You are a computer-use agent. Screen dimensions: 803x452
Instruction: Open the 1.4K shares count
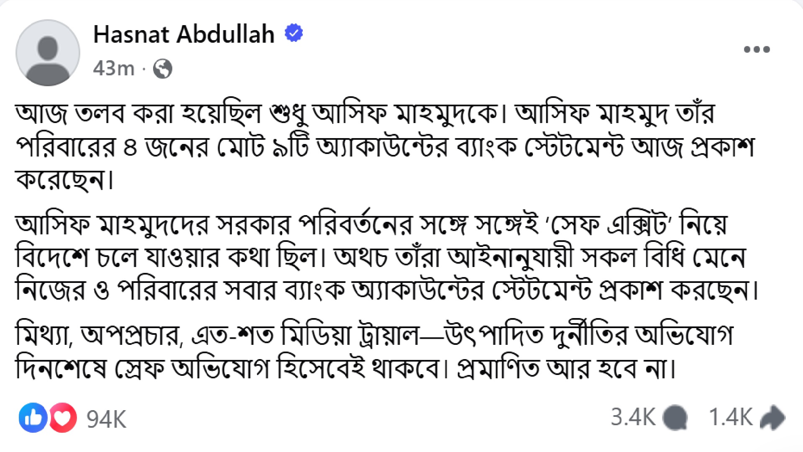pyautogui.click(x=730, y=417)
